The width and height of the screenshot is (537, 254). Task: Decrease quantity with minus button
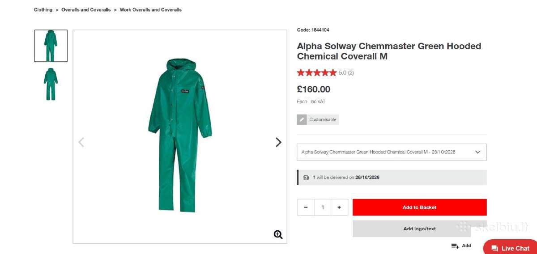306,207
